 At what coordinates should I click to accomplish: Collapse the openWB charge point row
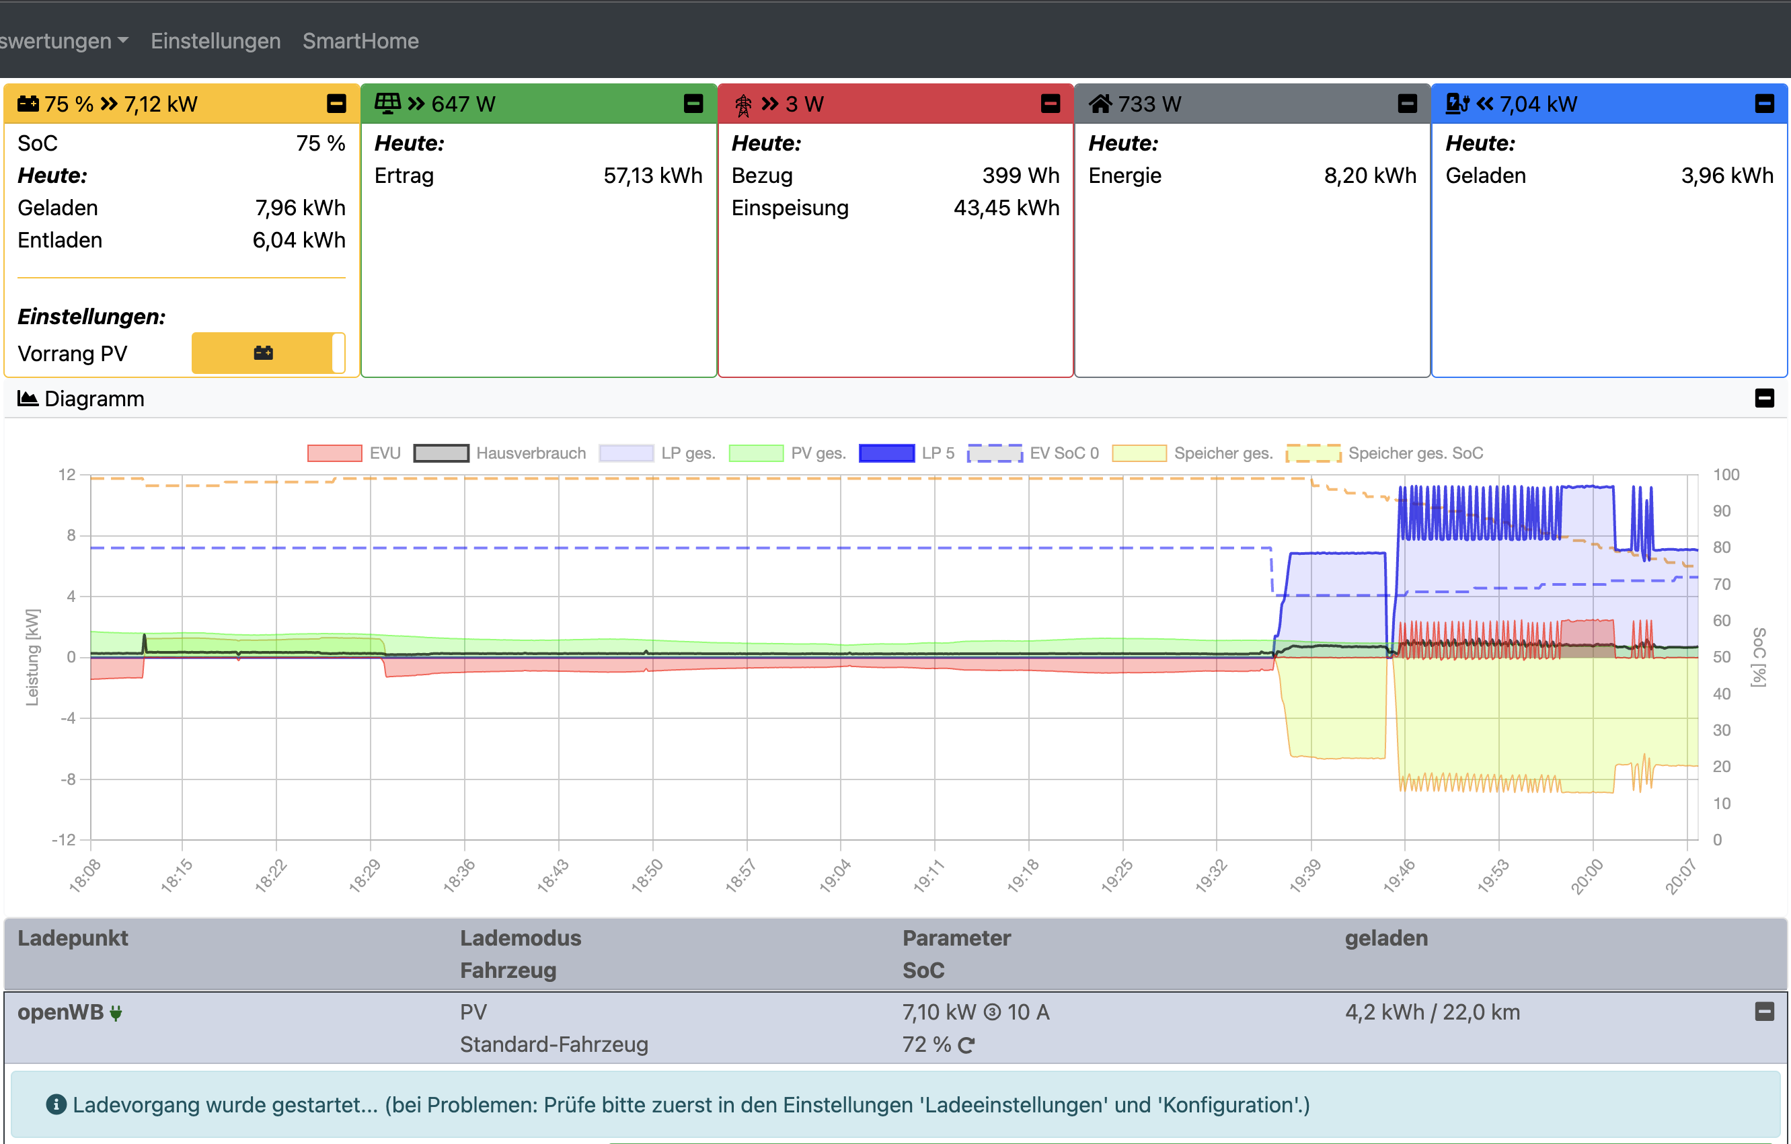[1764, 1012]
